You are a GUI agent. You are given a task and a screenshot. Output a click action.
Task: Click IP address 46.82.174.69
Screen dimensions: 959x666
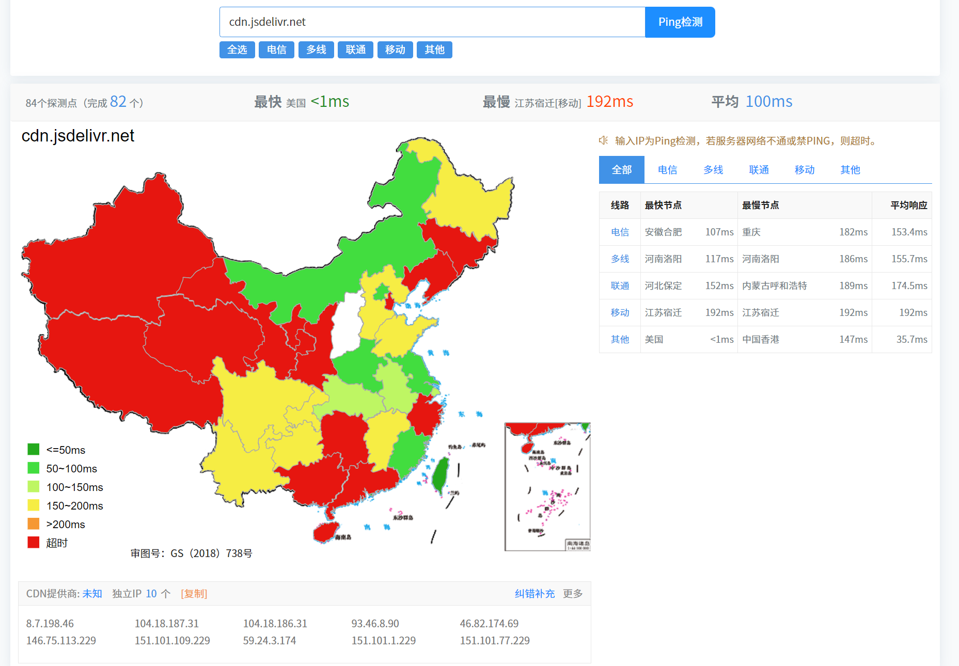(490, 624)
